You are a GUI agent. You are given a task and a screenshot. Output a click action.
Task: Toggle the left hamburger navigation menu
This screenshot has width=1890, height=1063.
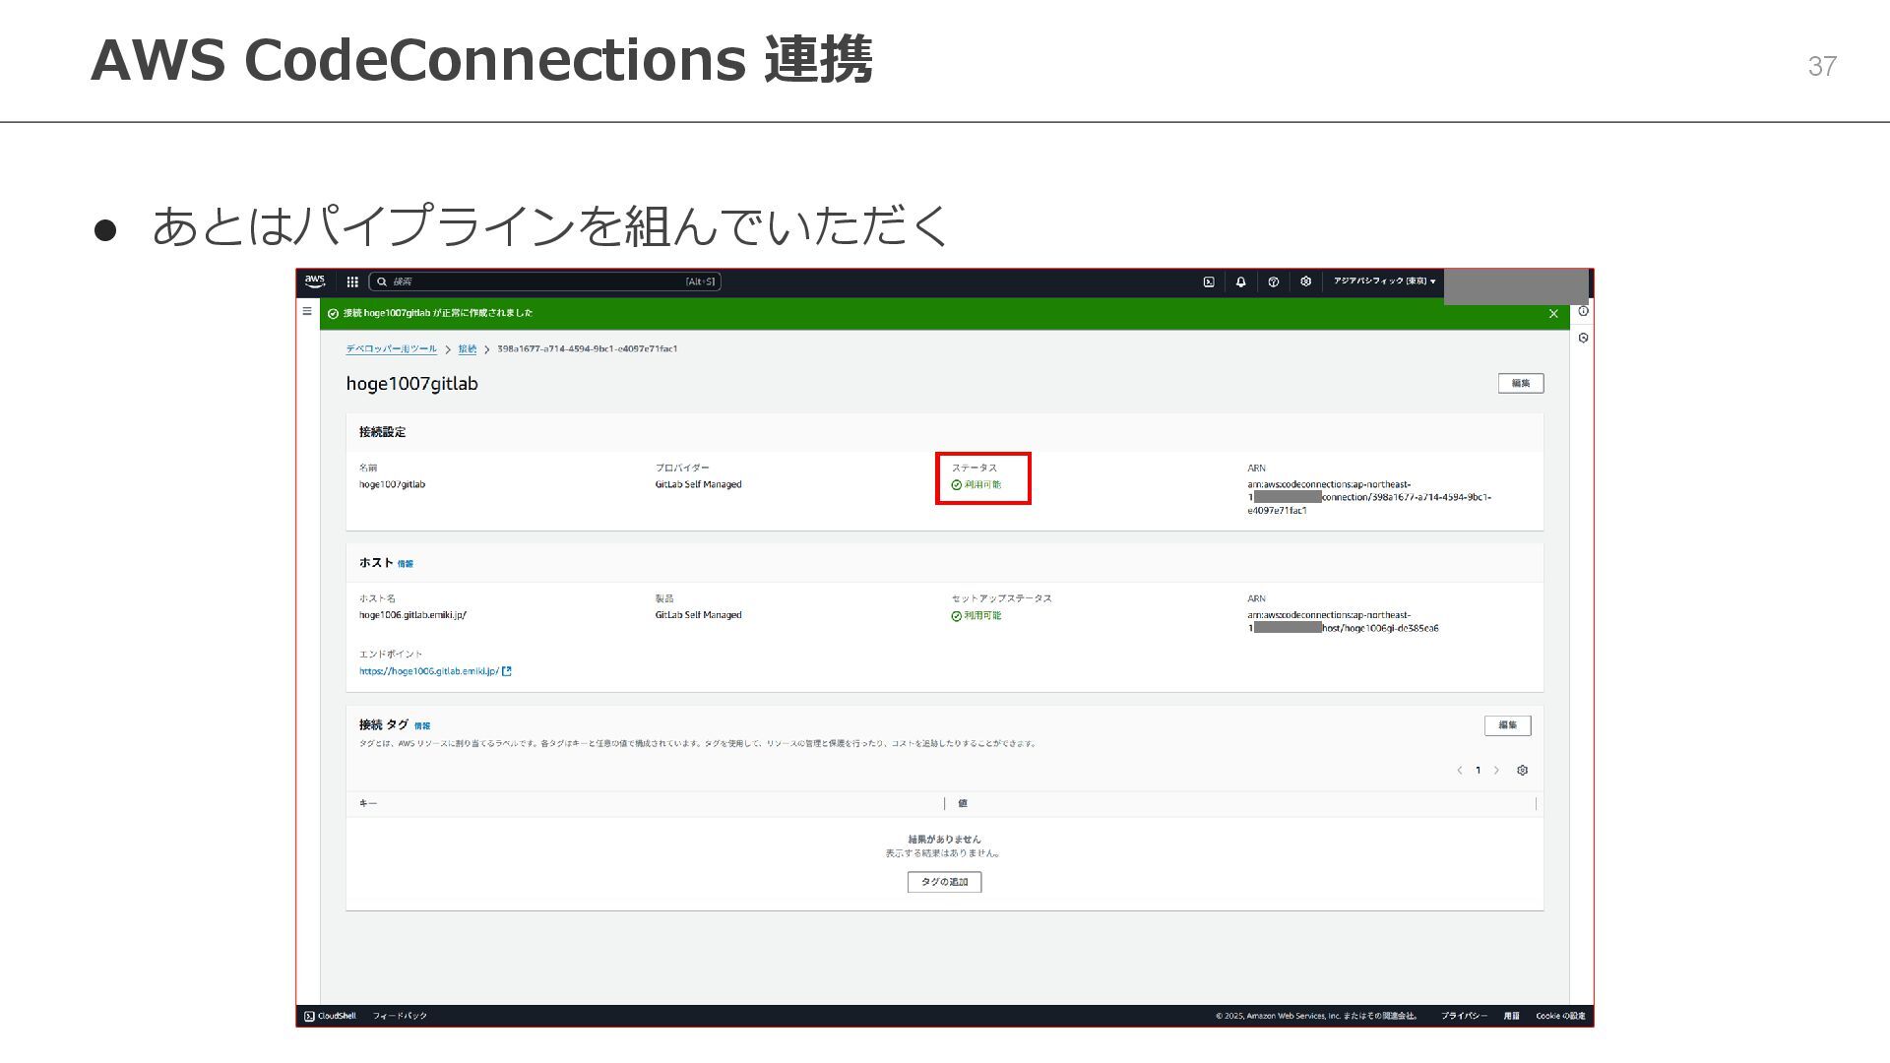[307, 311]
